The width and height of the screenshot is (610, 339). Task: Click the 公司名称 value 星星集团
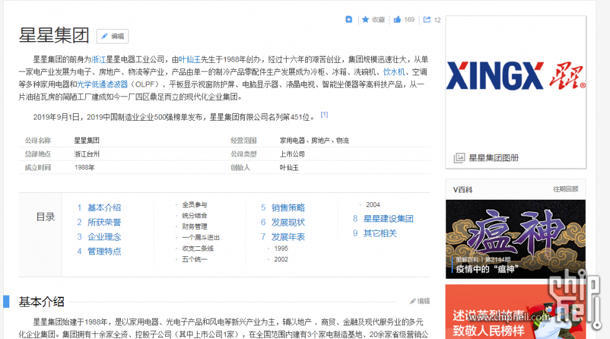tap(87, 140)
